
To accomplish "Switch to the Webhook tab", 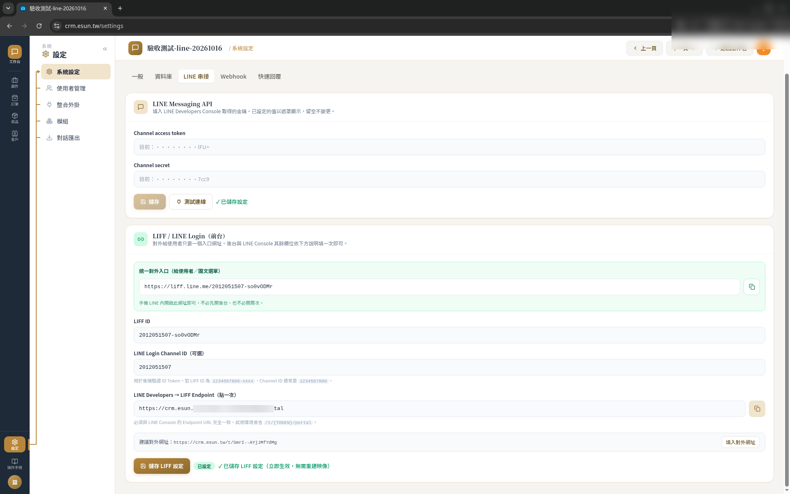I will click(x=233, y=77).
